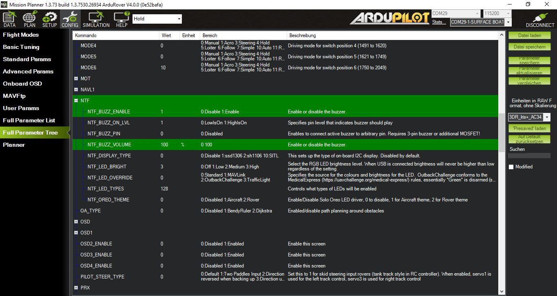Open Advanced Params page
Screen dimensions: 557x296
click(28, 71)
